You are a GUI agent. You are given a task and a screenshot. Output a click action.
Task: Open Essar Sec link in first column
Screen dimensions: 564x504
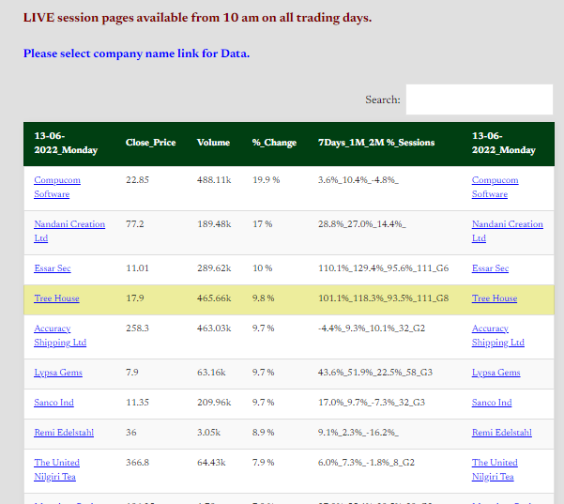53,268
